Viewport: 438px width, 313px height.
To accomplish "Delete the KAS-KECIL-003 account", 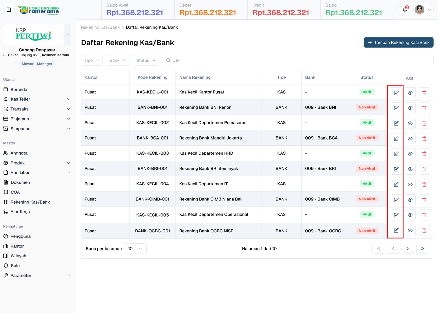I will pyautogui.click(x=424, y=154).
